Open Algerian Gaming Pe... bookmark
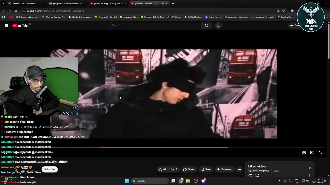 tap(53, 17)
